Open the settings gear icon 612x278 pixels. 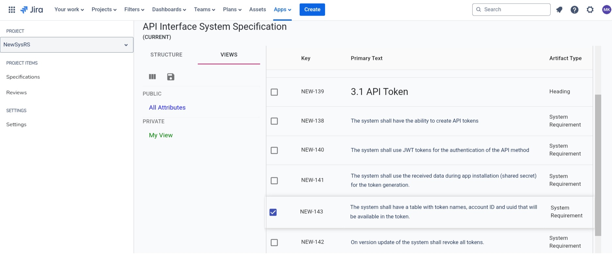tap(590, 10)
